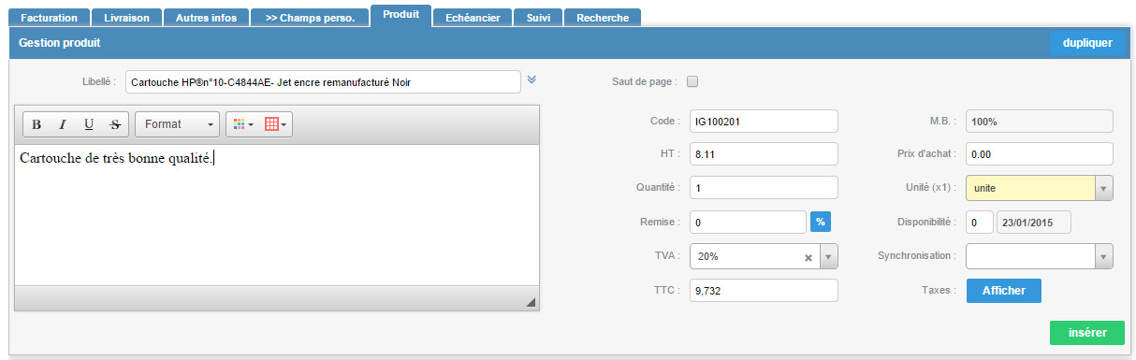
Task: Apply strikethrough formatting in the editor
Action: [x=115, y=124]
